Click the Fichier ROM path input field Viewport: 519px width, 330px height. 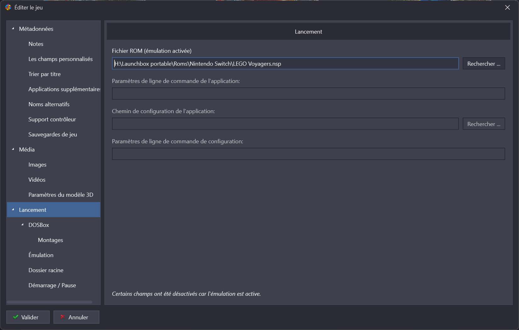(x=285, y=63)
